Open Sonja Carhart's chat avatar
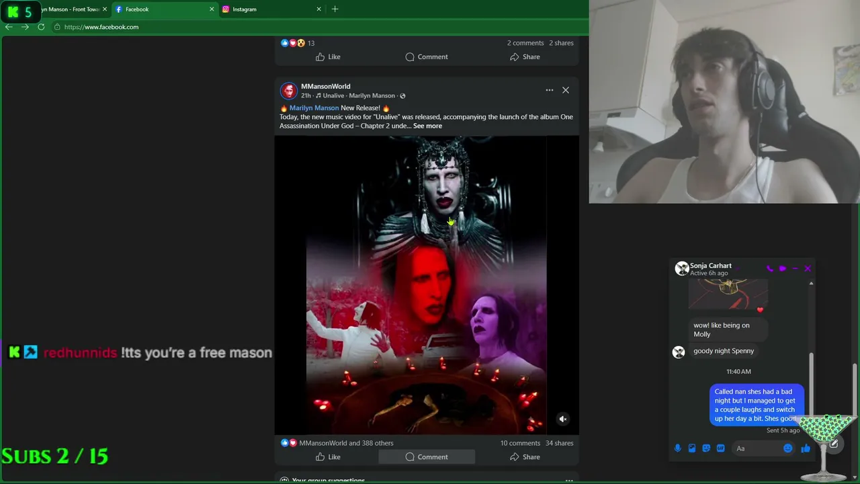The height and width of the screenshot is (484, 860). click(682, 269)
